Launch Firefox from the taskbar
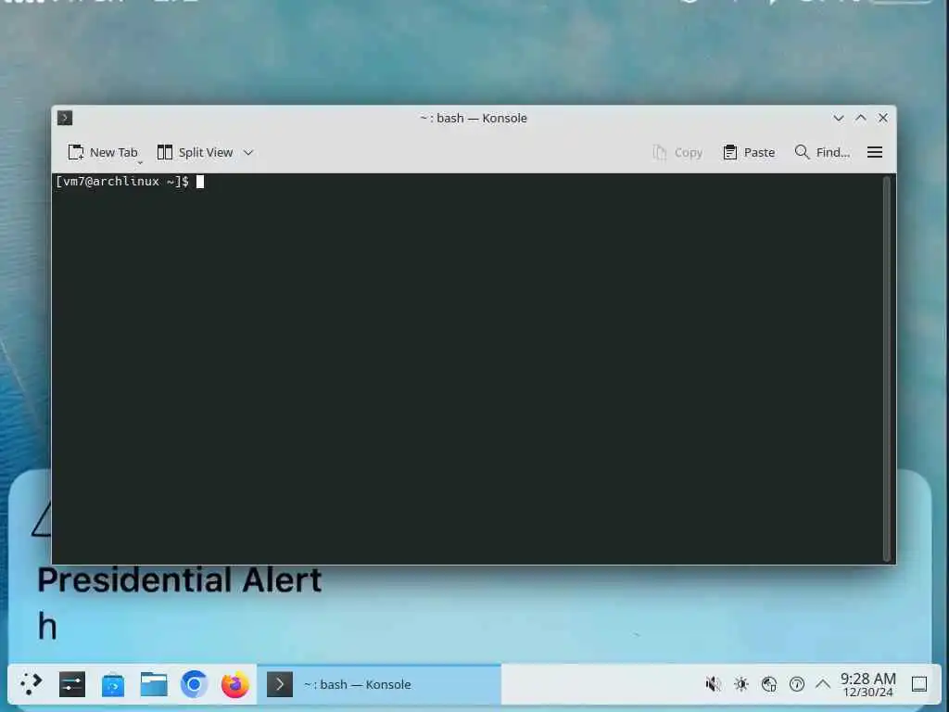The width and height of the screenshot is (949, 712). tap(234, 684)
